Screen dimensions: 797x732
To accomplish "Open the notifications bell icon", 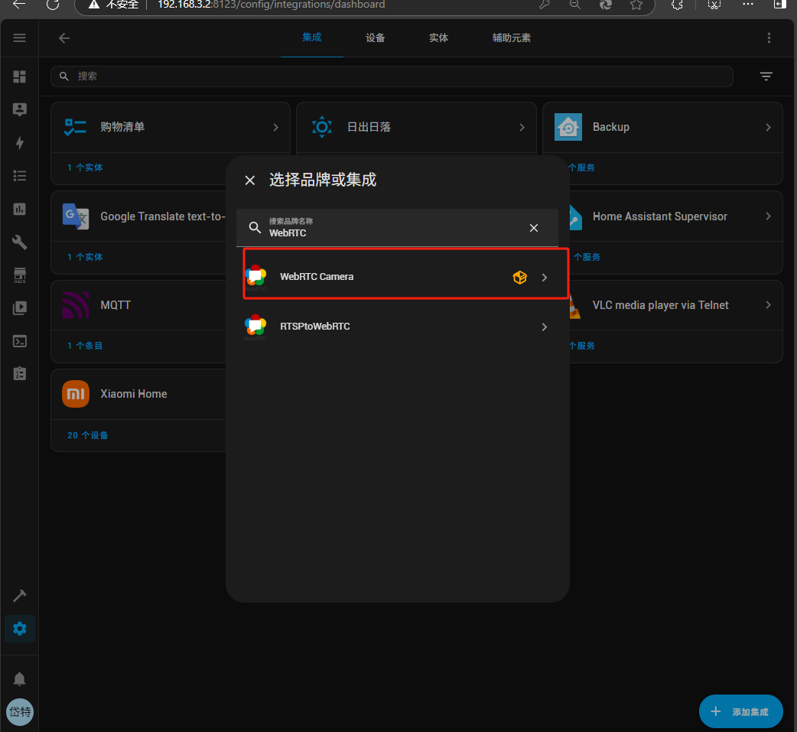I will [20, 679].
